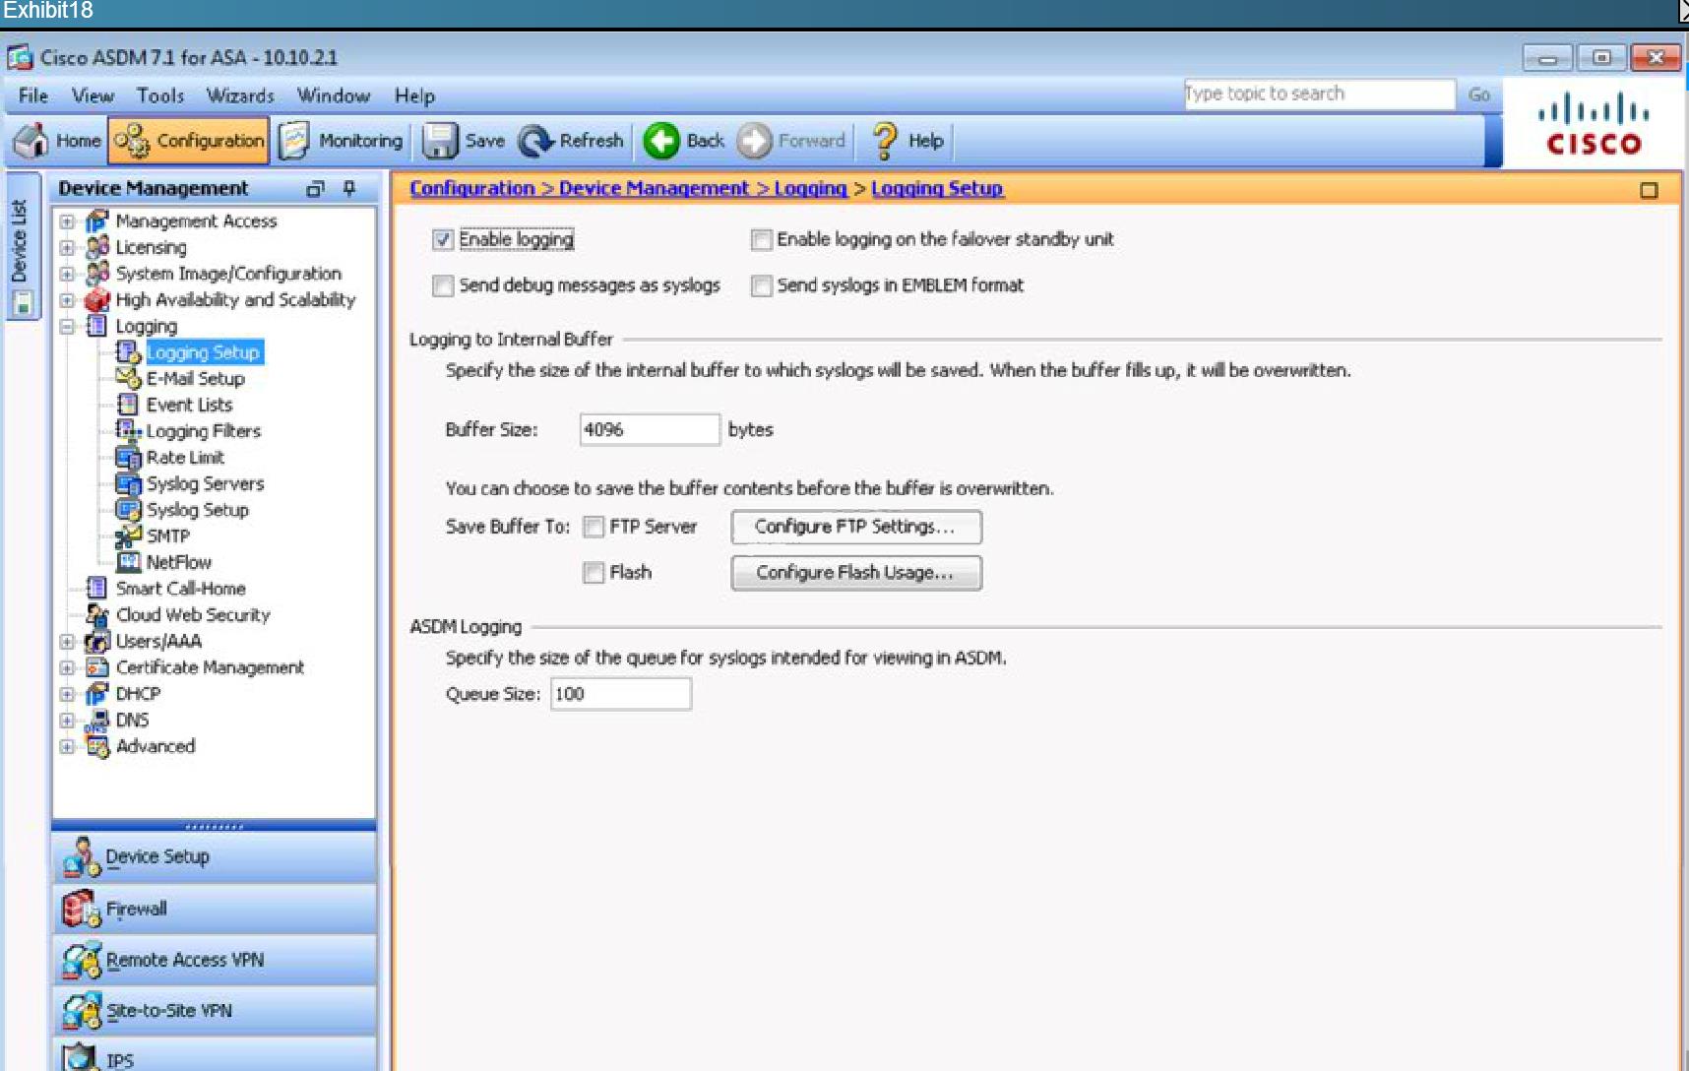This screenshot has height=1071, width=1689.
Task: Select the Rate Limit icon
Action: click(x=128, y=458)
